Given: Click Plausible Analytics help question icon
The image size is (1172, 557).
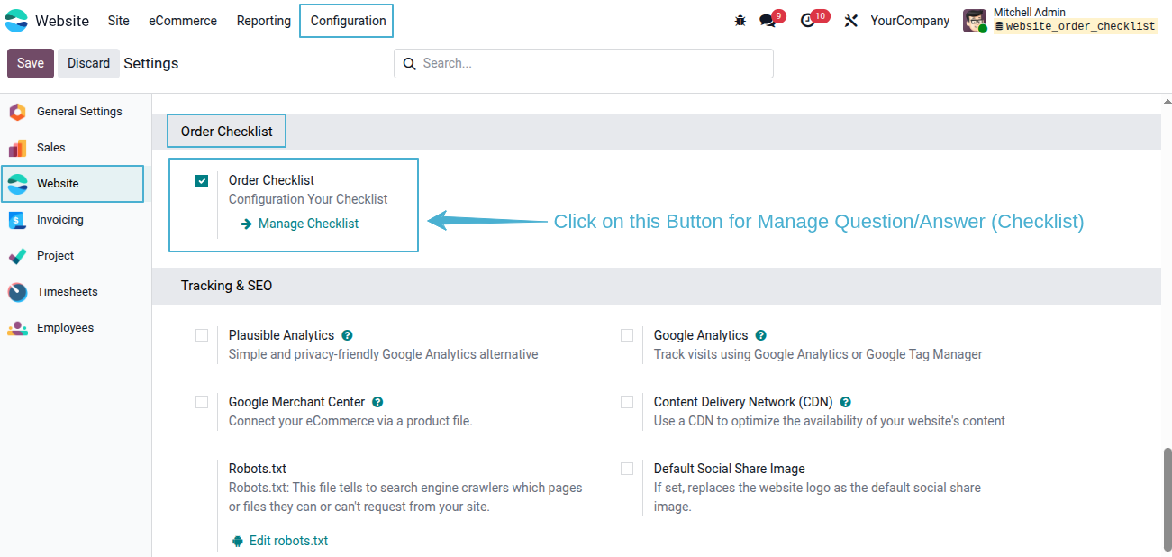Looking at the screenshot, I should (347, 335).
